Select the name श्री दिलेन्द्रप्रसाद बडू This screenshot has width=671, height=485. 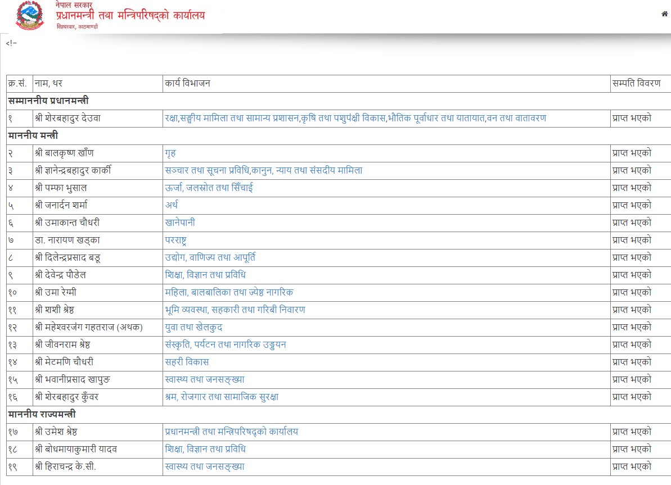pos(67,257)
